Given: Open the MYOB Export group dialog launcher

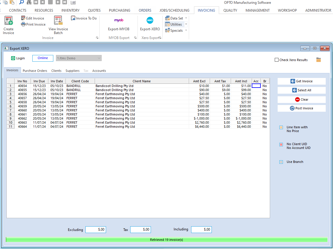Looking at the screenshot, I should coord(135,38).
